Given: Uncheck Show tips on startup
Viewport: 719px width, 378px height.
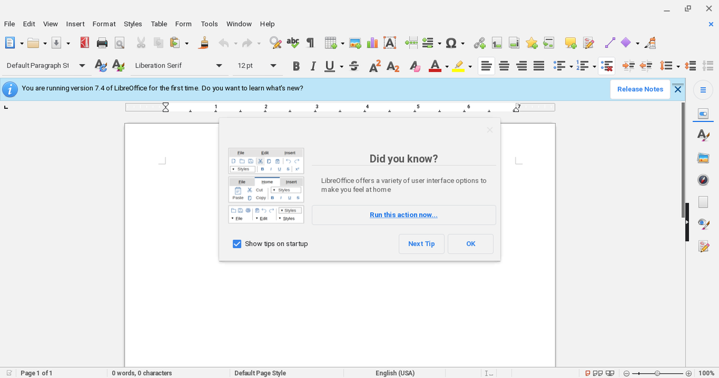Looking at the screenshot, I should pos(237,244).
